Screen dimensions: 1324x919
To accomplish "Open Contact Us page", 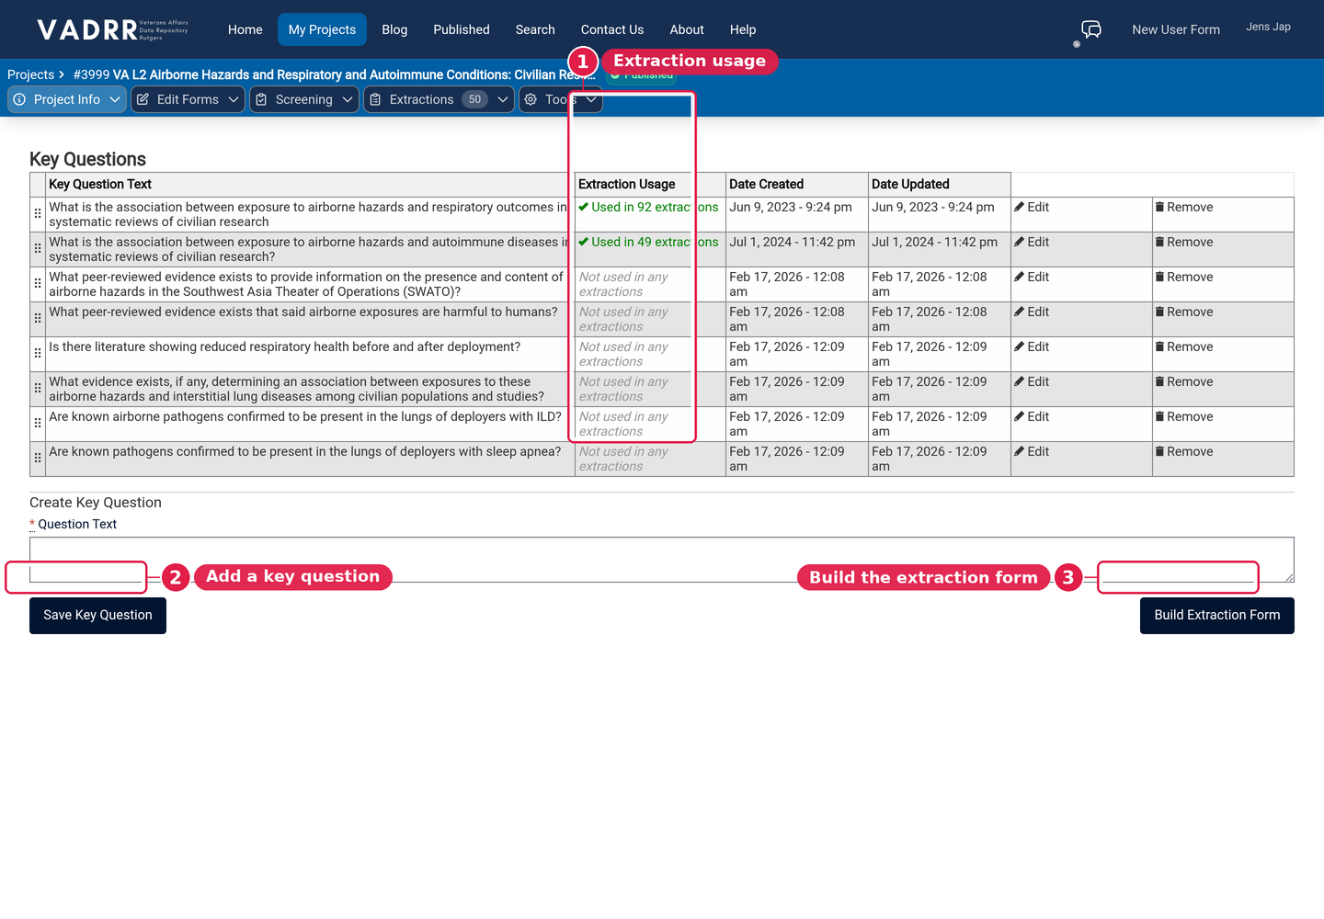I will click(612, 29).
